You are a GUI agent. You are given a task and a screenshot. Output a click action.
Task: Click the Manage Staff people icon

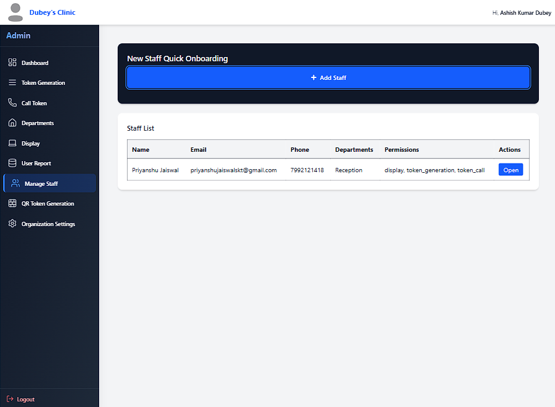pyautogui.click(x=13, y=183)
